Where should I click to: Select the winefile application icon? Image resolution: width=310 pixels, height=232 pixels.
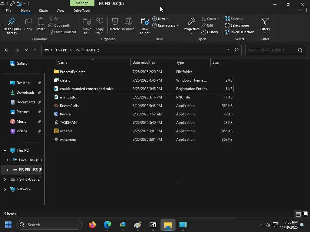[x=56, y=131]
